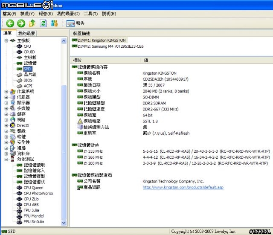Select the BIOS tree item
The width and height of the screenshot is (273, 235).
tap(28, 80)
